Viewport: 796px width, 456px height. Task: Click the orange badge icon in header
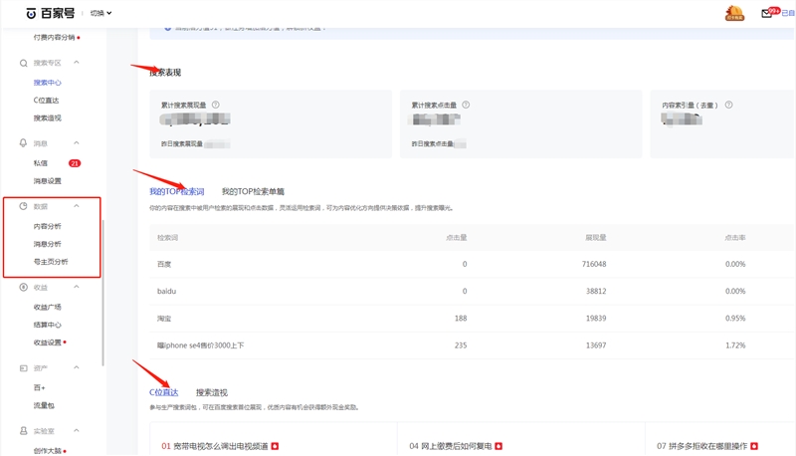point(734,13)
